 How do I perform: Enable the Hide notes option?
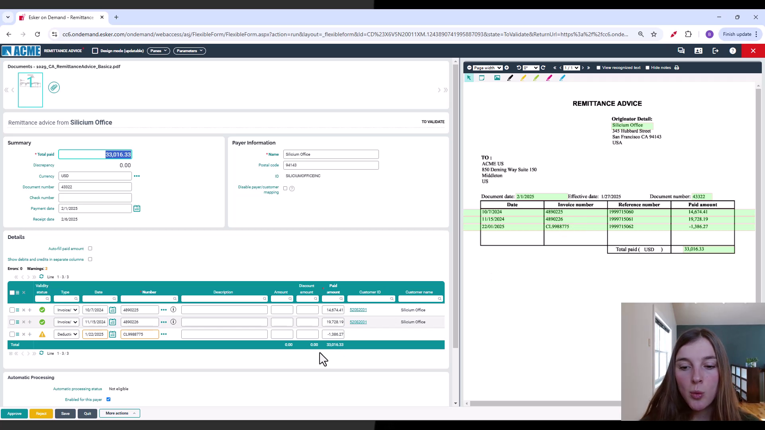click(x=647, y=68)
